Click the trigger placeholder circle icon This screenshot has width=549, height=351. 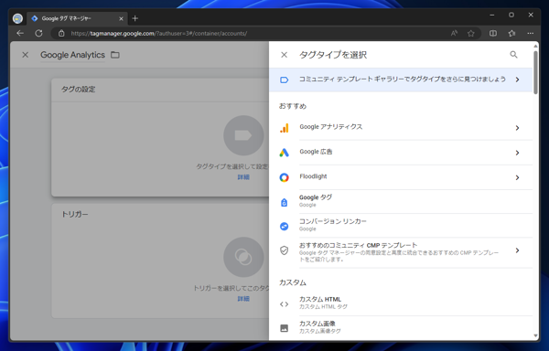click(x=243, y=257)
